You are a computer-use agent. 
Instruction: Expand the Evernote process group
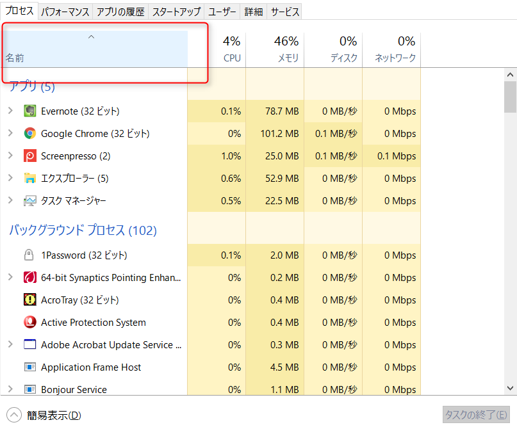(x=10, y=111)
